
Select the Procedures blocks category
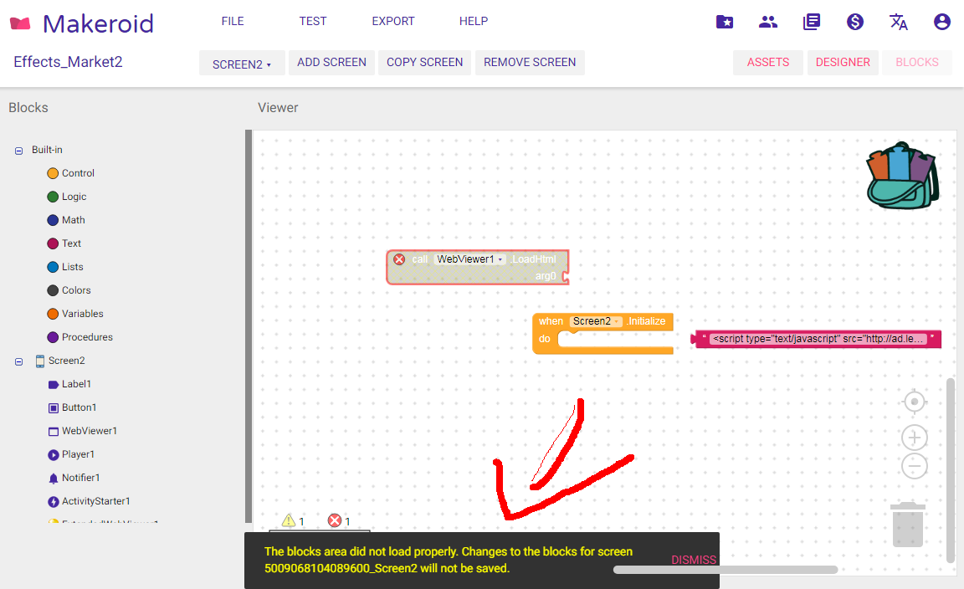(80, 337)
